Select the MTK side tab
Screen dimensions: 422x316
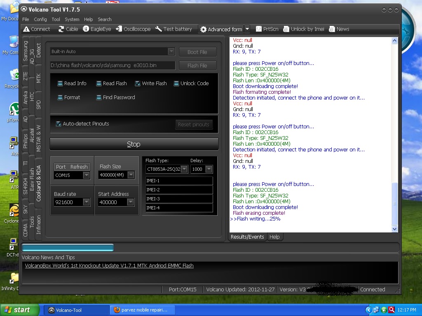point(38,78)
